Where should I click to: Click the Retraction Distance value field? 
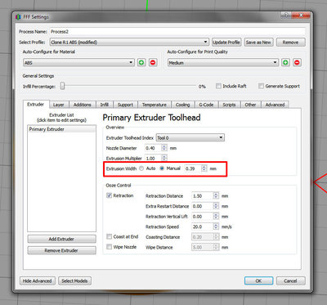pos(203,195)
